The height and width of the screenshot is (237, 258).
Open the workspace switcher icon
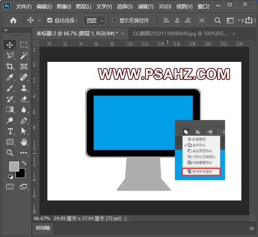tap(230, 21)
